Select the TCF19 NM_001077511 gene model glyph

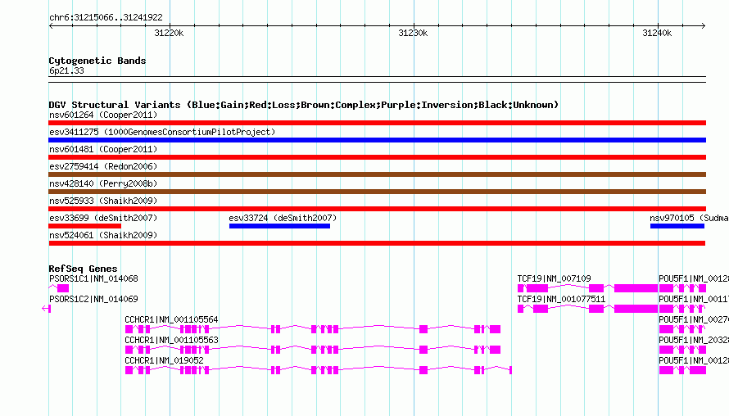[587, 309]
